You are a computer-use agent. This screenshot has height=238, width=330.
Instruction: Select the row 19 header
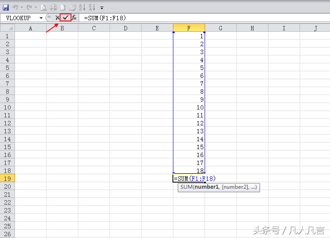[7, 178]
